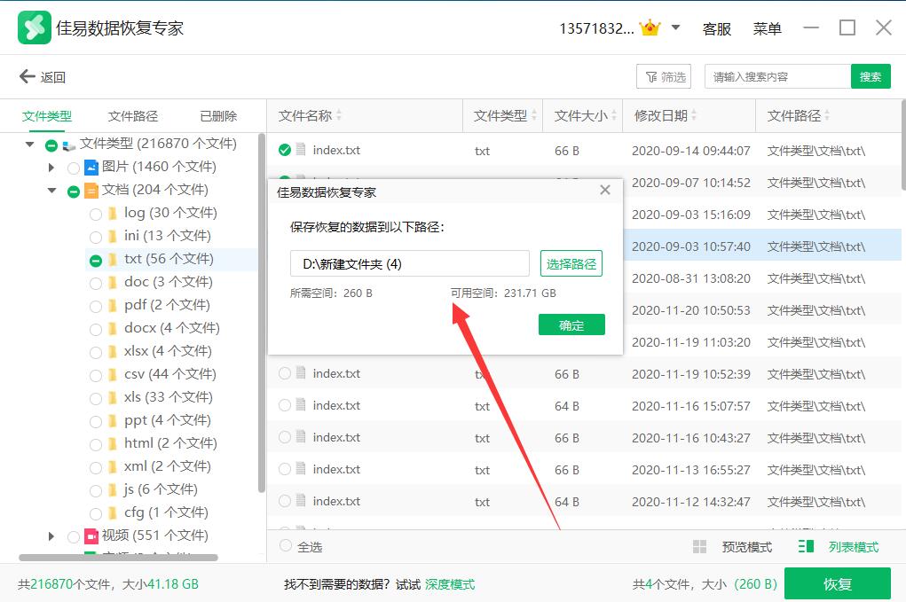This screenshot has height=602, width=906.
Task: Open the 已删除 tab
Action: [x=218, y=116]
